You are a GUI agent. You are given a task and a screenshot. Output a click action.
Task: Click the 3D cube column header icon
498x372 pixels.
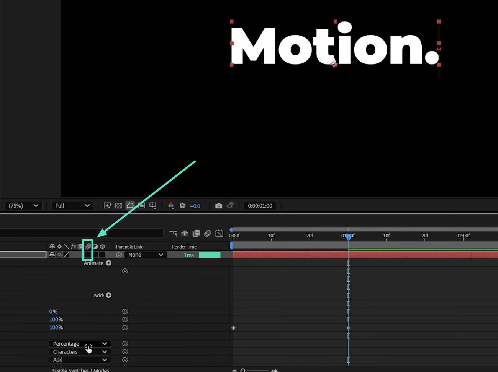click(x=102, y=247)
